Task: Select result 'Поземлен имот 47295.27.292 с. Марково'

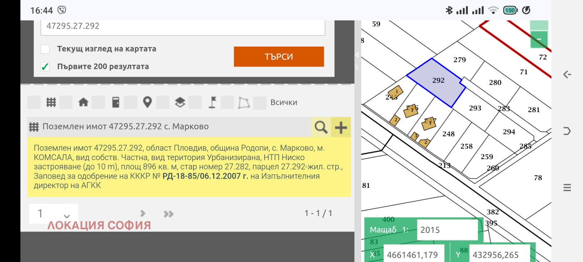Action: [126, 127]
